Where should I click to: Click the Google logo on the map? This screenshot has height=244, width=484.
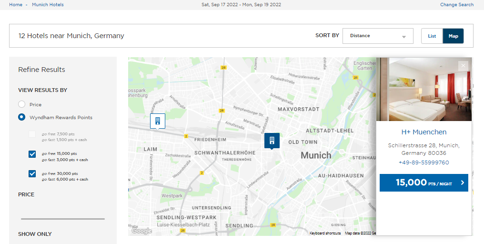[x=141, y=231]
